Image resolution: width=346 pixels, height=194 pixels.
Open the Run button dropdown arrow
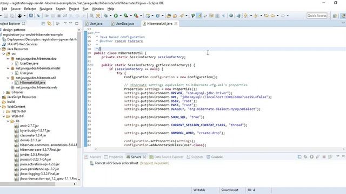click(121, 16)
